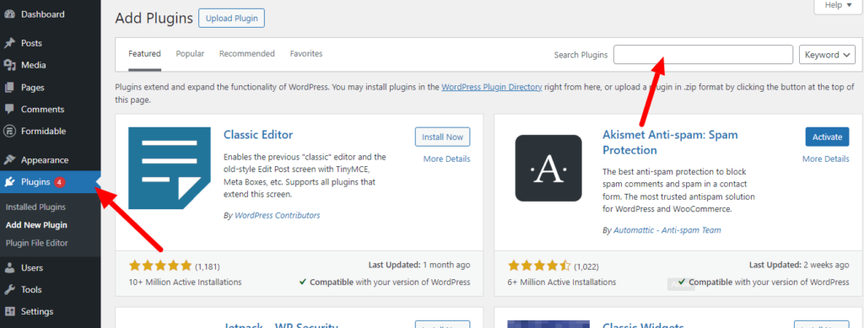Viewport: 864px width, 328px height.
Task: Click the Plugins plug icon
Action: coord(9,182)
